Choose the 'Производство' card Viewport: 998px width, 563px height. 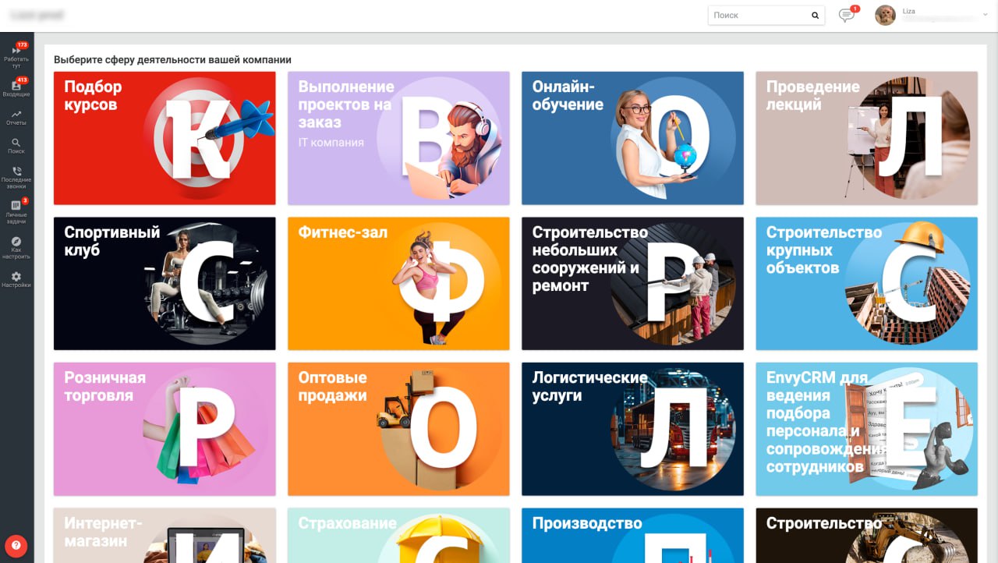[x=632, y=536]
